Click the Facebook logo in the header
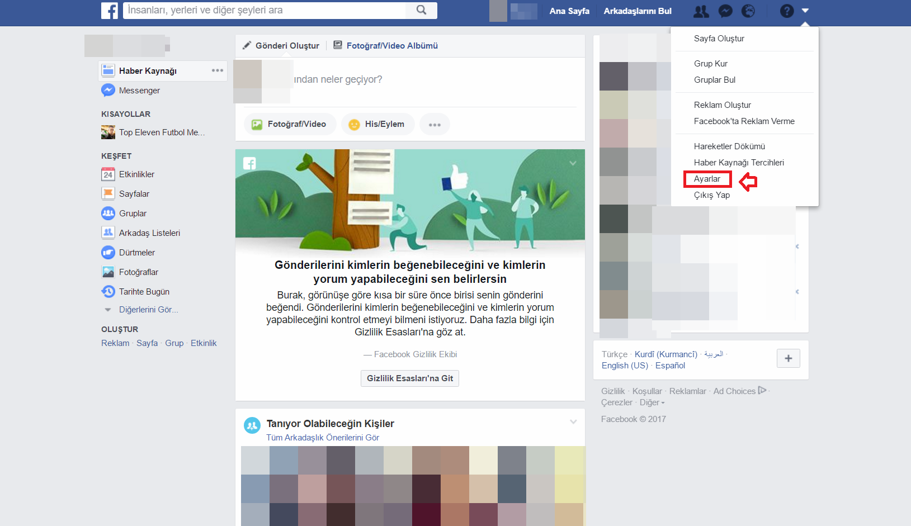911x526 pixels. pos(109,11)
